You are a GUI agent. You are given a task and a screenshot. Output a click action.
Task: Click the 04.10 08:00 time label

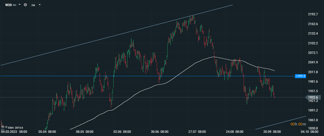click(x=309, y=132)
